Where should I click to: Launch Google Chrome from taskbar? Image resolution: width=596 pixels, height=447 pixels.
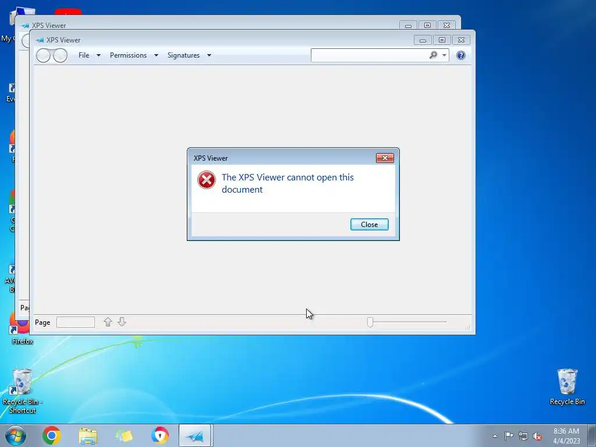(x=51, y=435)
